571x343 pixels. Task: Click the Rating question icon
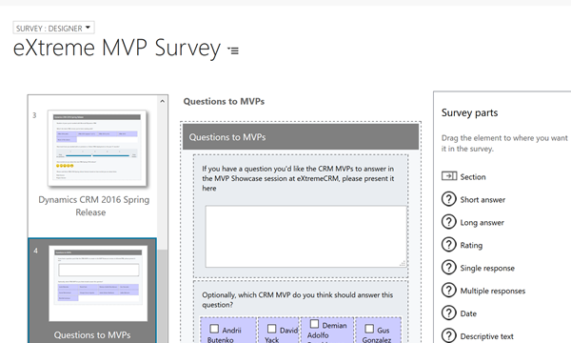click(x=448, y=245)
